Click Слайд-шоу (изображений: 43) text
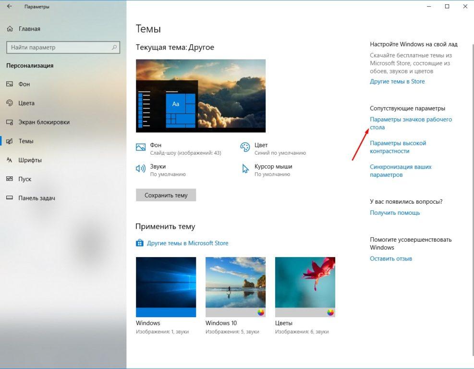Screen dimensions: 474x369 click(185, 153)
